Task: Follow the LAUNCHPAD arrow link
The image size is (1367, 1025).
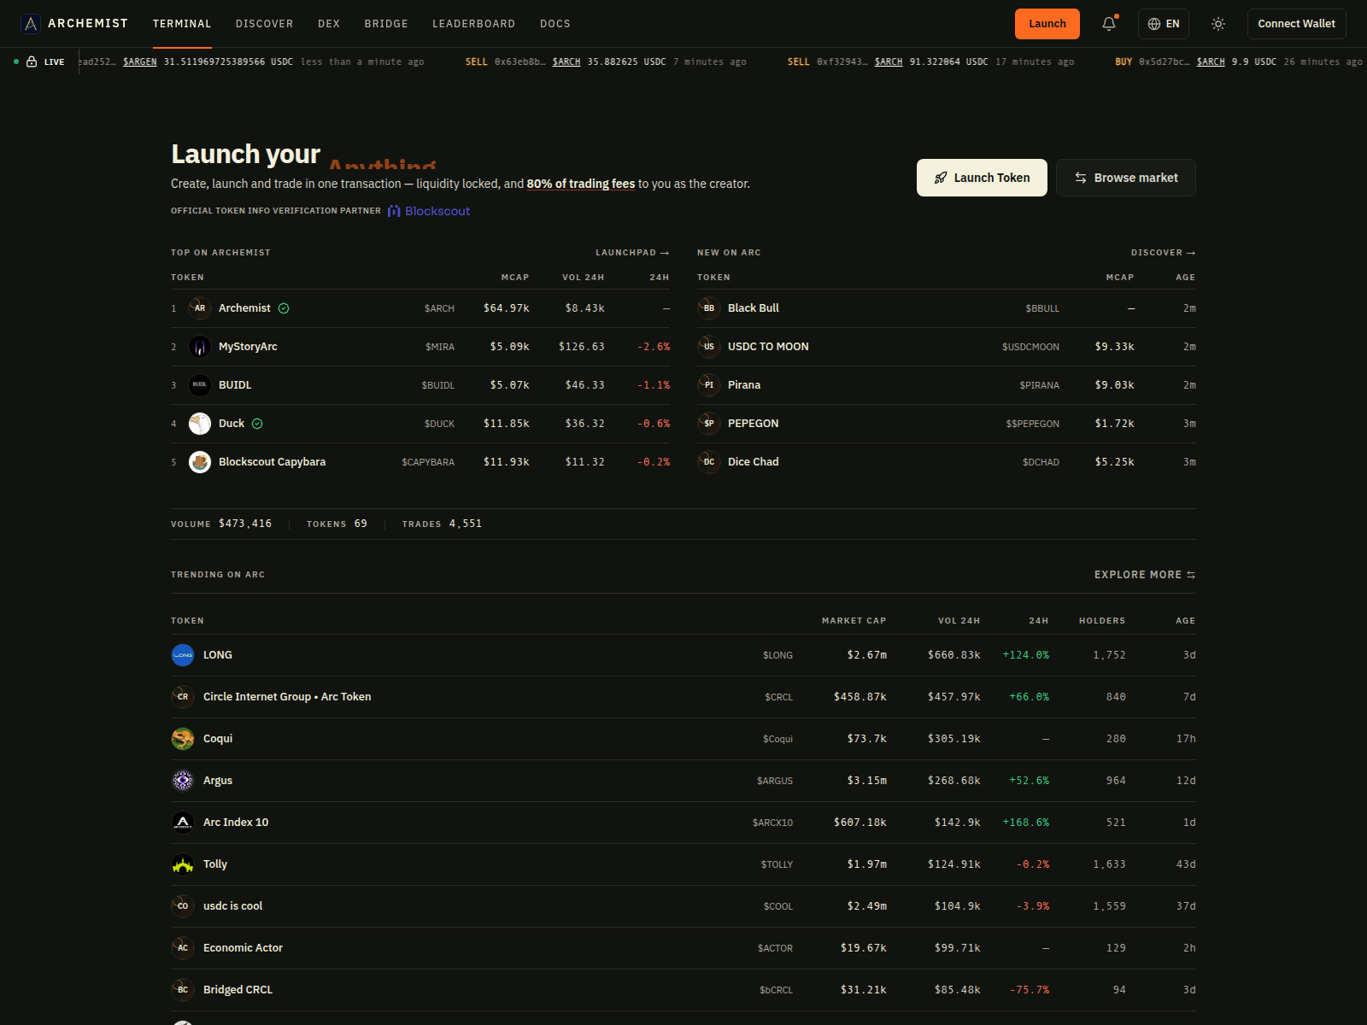Action: 632,253
